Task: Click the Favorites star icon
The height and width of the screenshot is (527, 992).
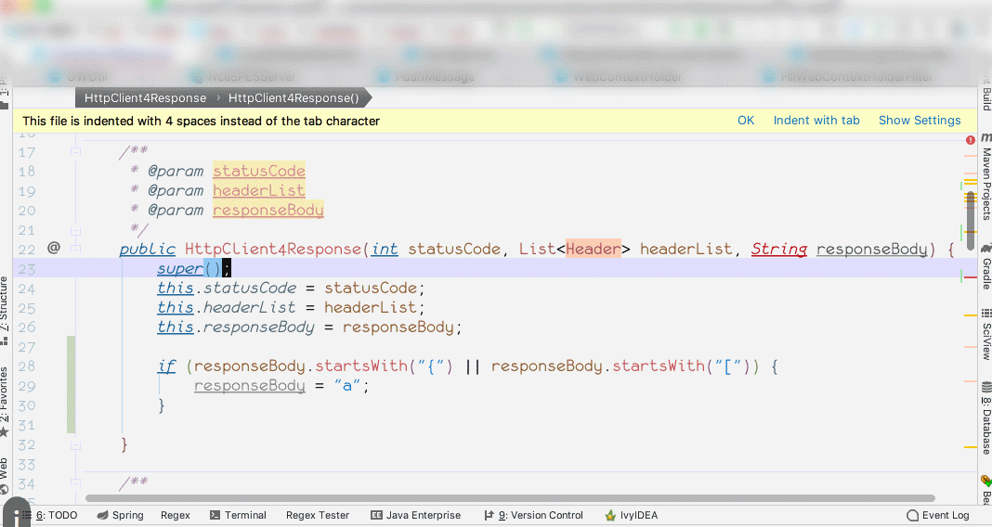Action: 5,432
